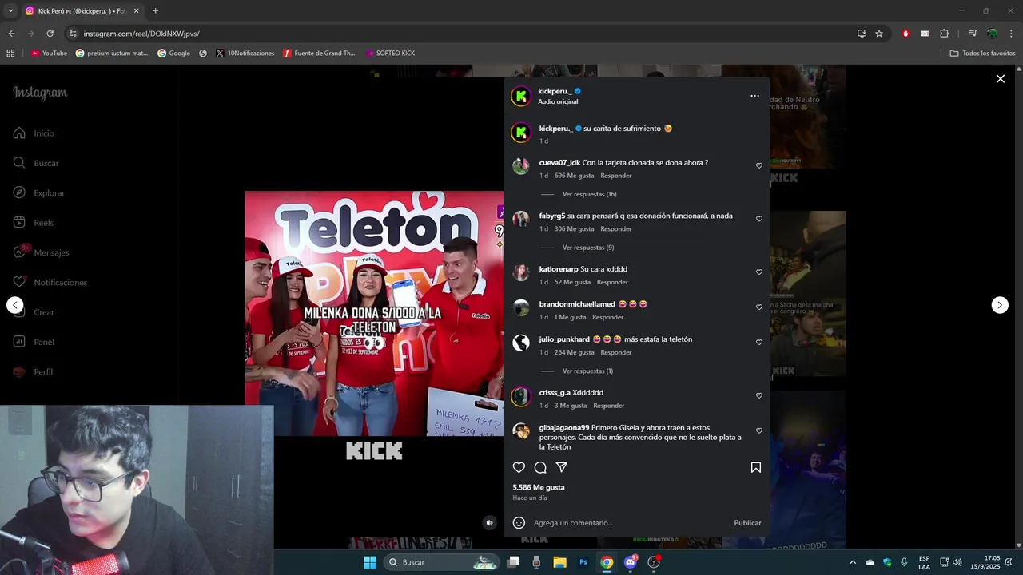Image resolution: width=1023 pixels, height=575 pixels.
Task: Expand Ver respuestas (1)
Action: point(587,371)
